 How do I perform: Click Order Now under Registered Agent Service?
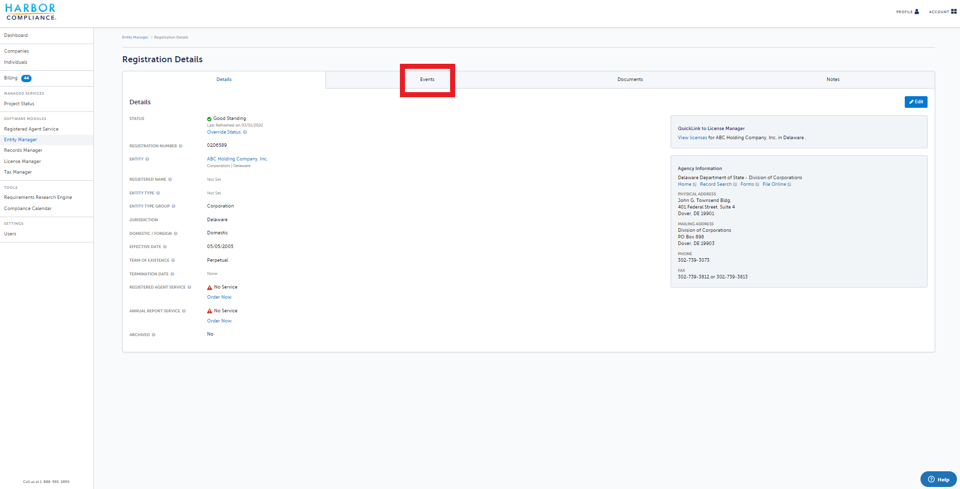tap(219, 297)
